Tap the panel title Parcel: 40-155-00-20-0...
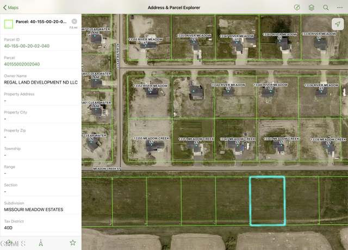The height and width of the screenshot is (250, 348). click(x=41, y=22)
